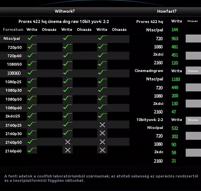Click the rightmost checkmark in the 2kdci25 row
Viewport: 201px width, 191px height.
pyautogui.click(x=102, y=116)
